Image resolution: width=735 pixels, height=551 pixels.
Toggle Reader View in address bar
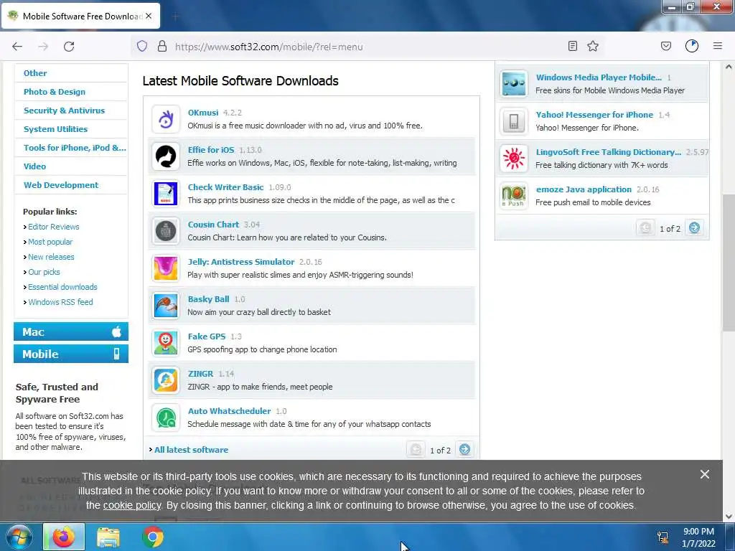tap(572, 46)
